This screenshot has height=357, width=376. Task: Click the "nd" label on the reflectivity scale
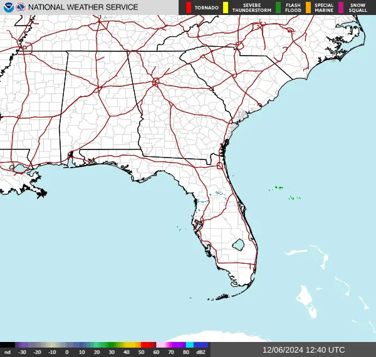pyautogui.click(x=7, y=352)
